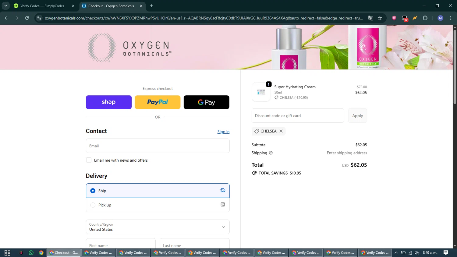Open the Extensions puzzle menu

(425, 18)
